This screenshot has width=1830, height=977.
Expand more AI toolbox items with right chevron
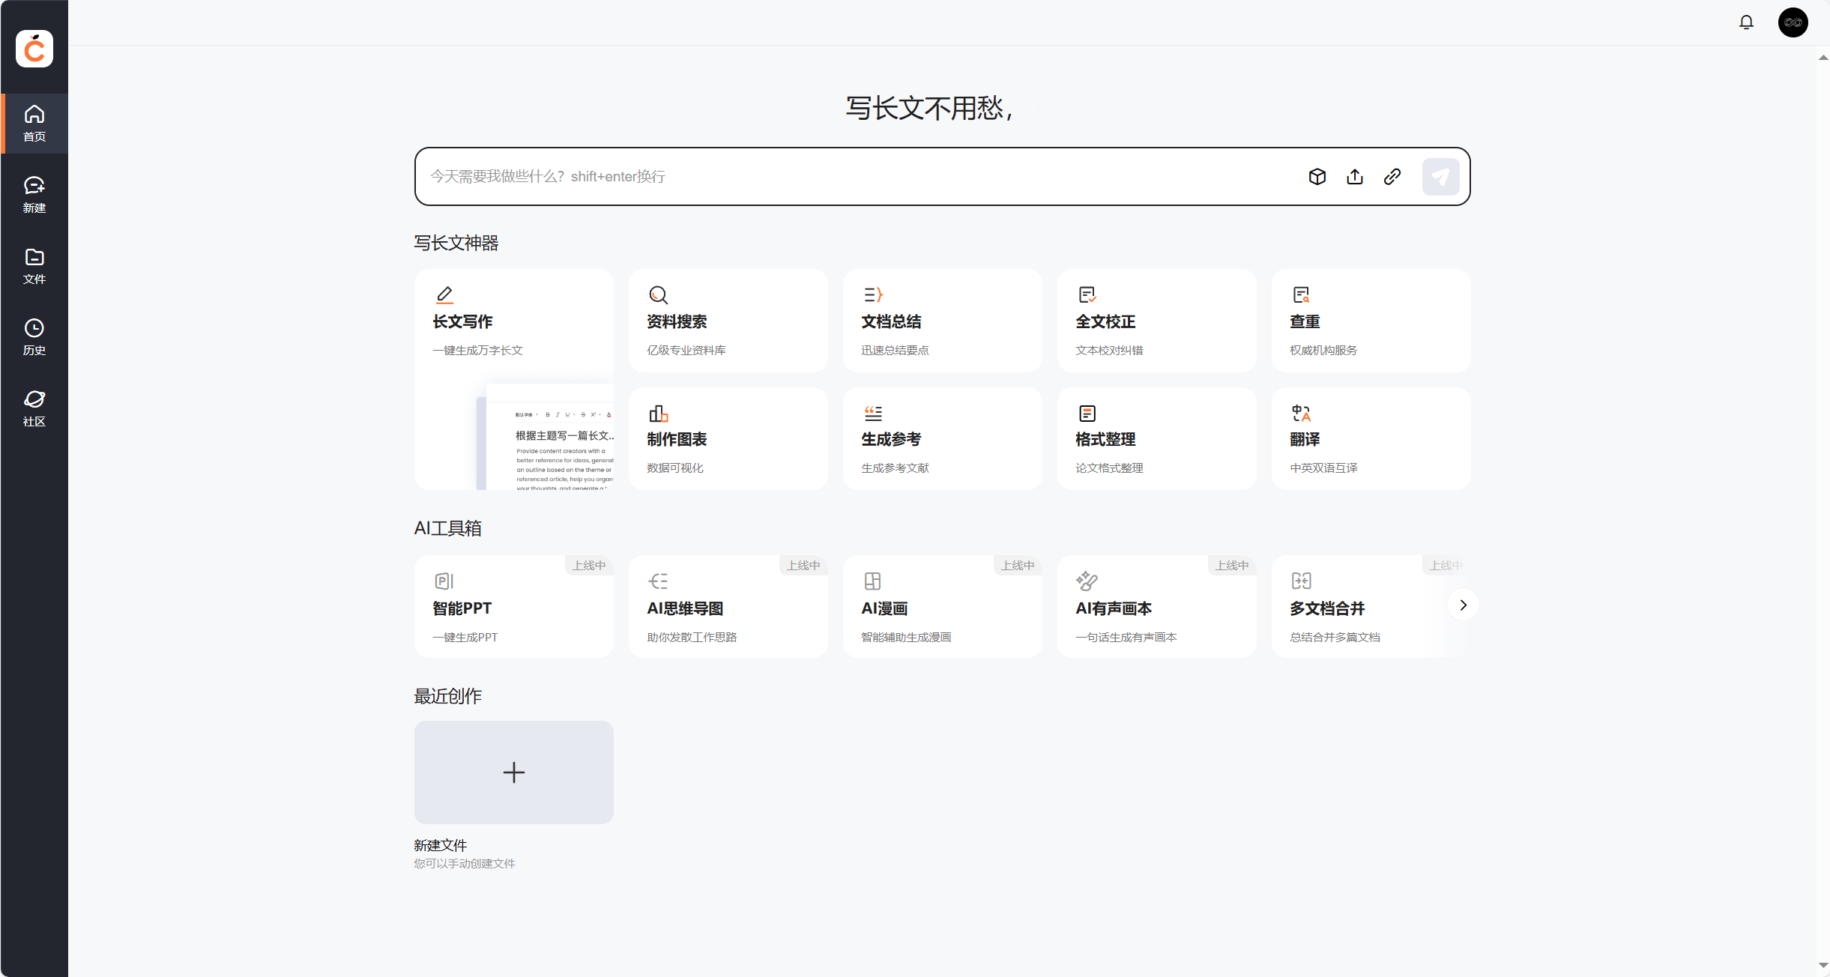click(x=1463, y=605)
